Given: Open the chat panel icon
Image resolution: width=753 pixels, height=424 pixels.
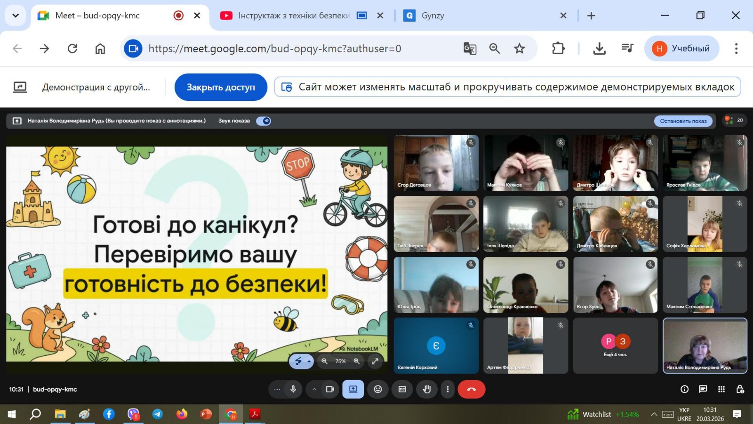Looking at the screenshot, I should click(703, 389).
